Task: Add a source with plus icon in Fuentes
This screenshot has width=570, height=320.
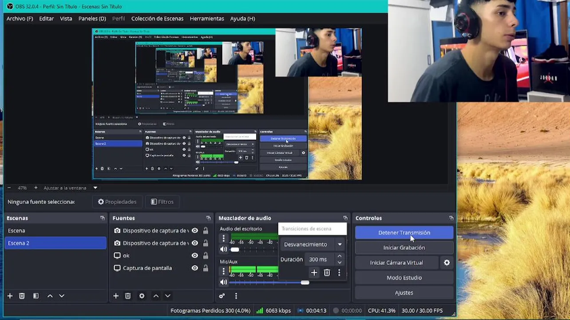Action: tap(116, 296)
